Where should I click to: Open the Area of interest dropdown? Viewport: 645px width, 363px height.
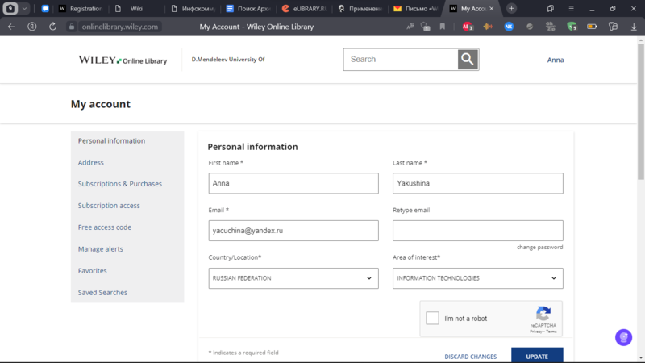pyautogui.click(x=477, y=278)
